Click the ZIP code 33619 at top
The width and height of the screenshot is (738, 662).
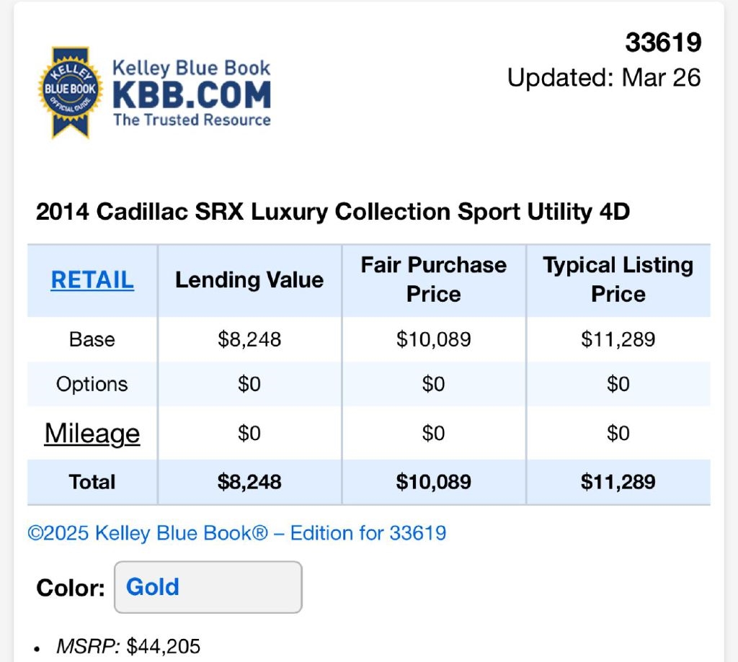[663, 43]
